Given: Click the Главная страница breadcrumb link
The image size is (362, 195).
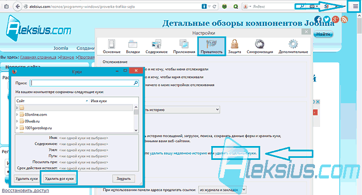Looking at the screenshot, I should [38, 57].
